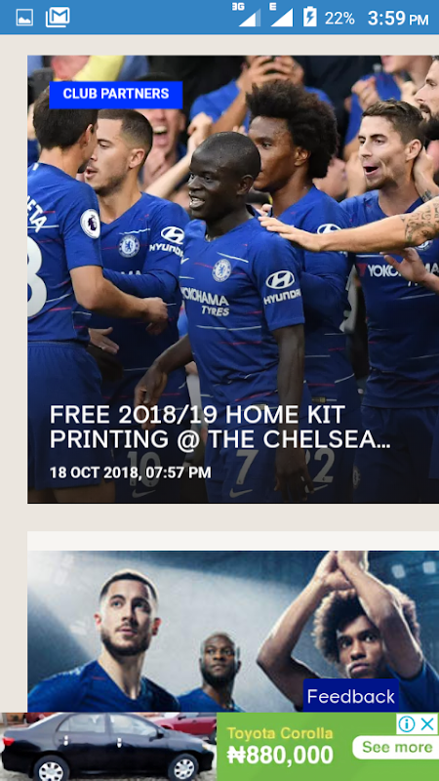Tap the battery charging icon

(x=309, y=18)
